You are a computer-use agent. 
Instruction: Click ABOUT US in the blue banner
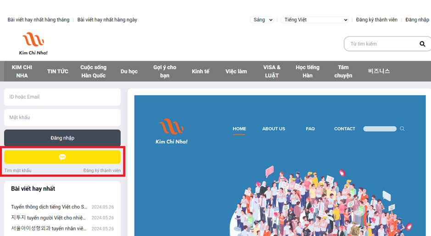coord(274,129)
